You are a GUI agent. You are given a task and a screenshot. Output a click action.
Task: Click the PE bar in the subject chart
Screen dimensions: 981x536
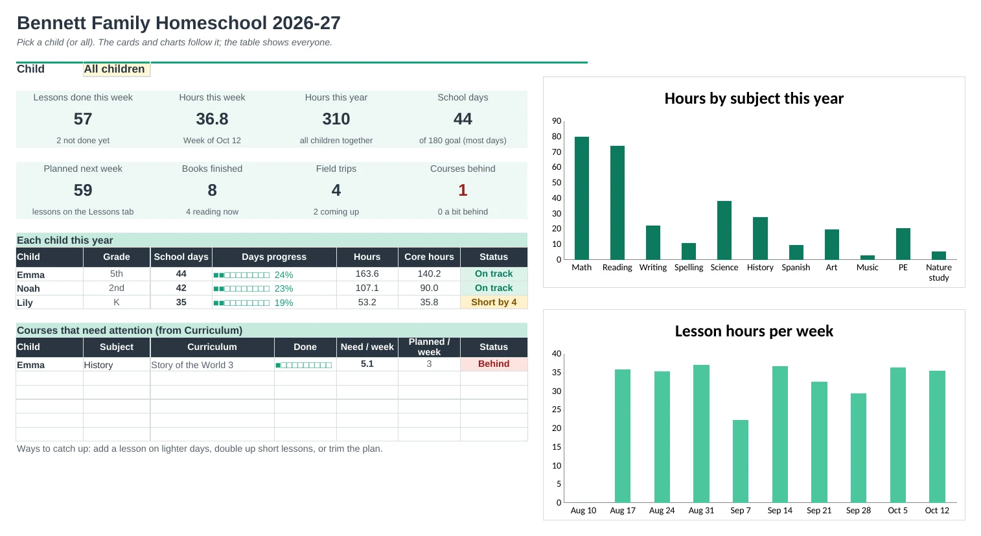pyautogui.click(x=903, y=244)
